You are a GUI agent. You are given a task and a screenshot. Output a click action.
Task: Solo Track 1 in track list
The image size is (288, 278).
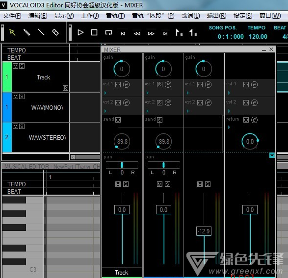(22, 66)
